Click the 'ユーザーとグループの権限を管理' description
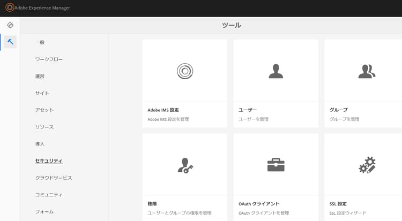Screen dimensions: 402x221 (x=180, y=213)
